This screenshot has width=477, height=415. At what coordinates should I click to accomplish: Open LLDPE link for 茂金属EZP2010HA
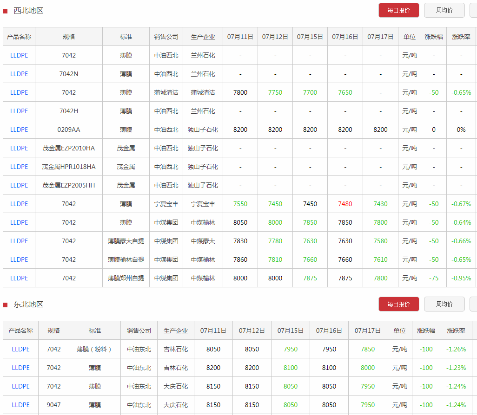pos(19,148)
